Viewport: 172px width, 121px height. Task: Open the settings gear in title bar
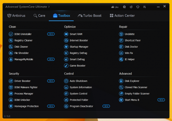[124, 7]
